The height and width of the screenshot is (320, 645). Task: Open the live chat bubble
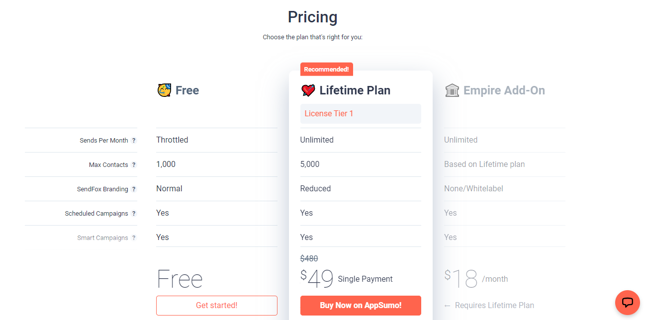[x=627, y=302]
